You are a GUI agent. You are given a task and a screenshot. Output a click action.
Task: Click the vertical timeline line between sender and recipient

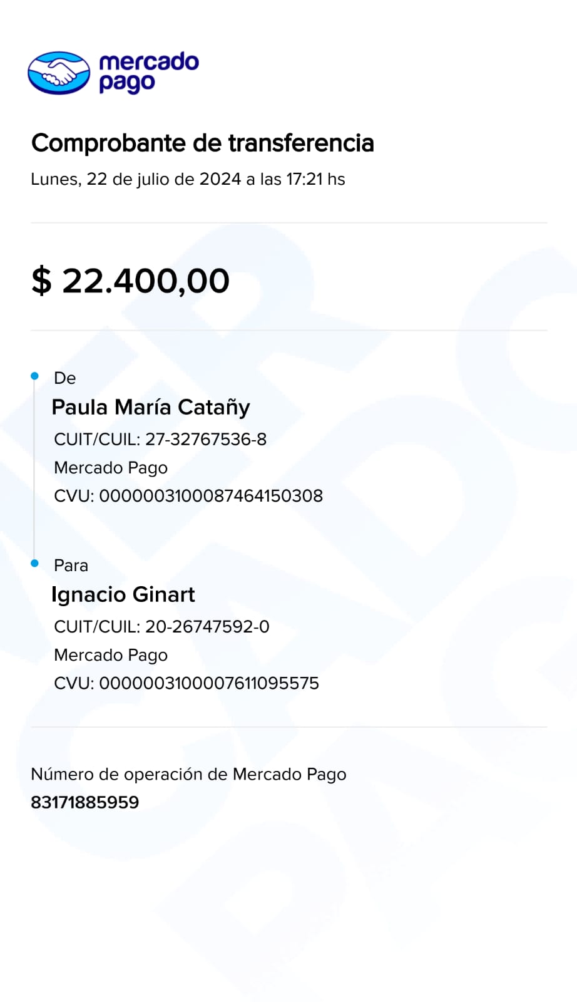coord(34,470)
